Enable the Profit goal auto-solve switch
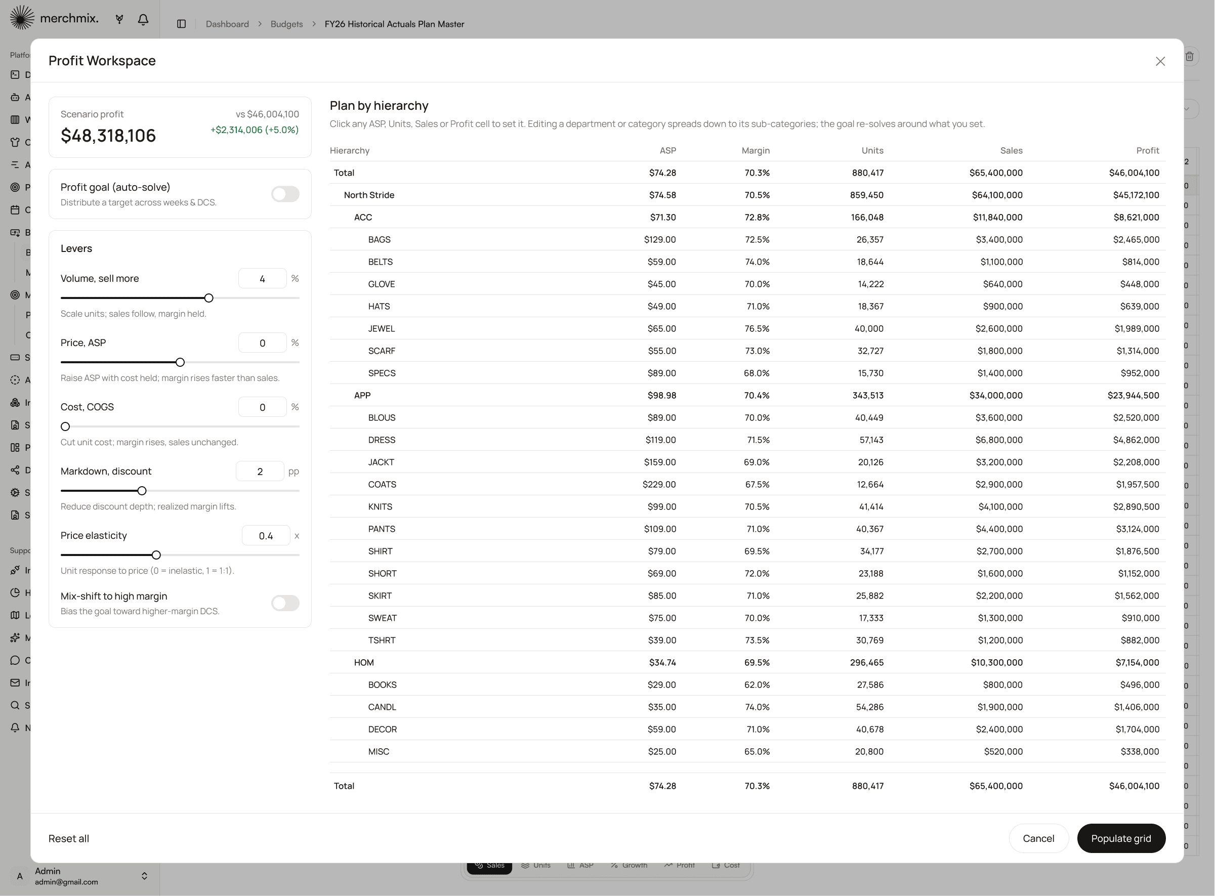 coord(285,194)
